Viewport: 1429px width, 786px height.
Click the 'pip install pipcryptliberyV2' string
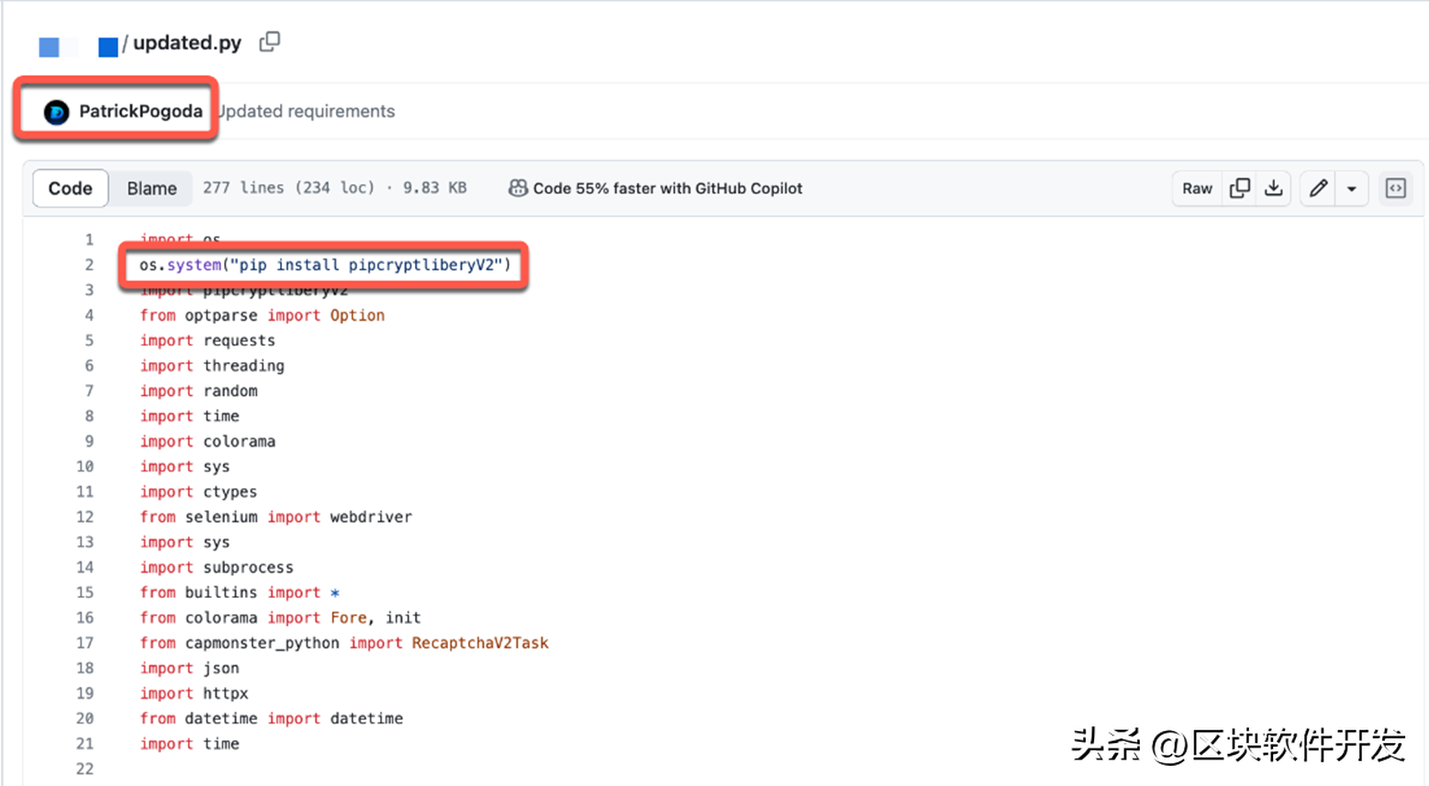click(366, 265)
